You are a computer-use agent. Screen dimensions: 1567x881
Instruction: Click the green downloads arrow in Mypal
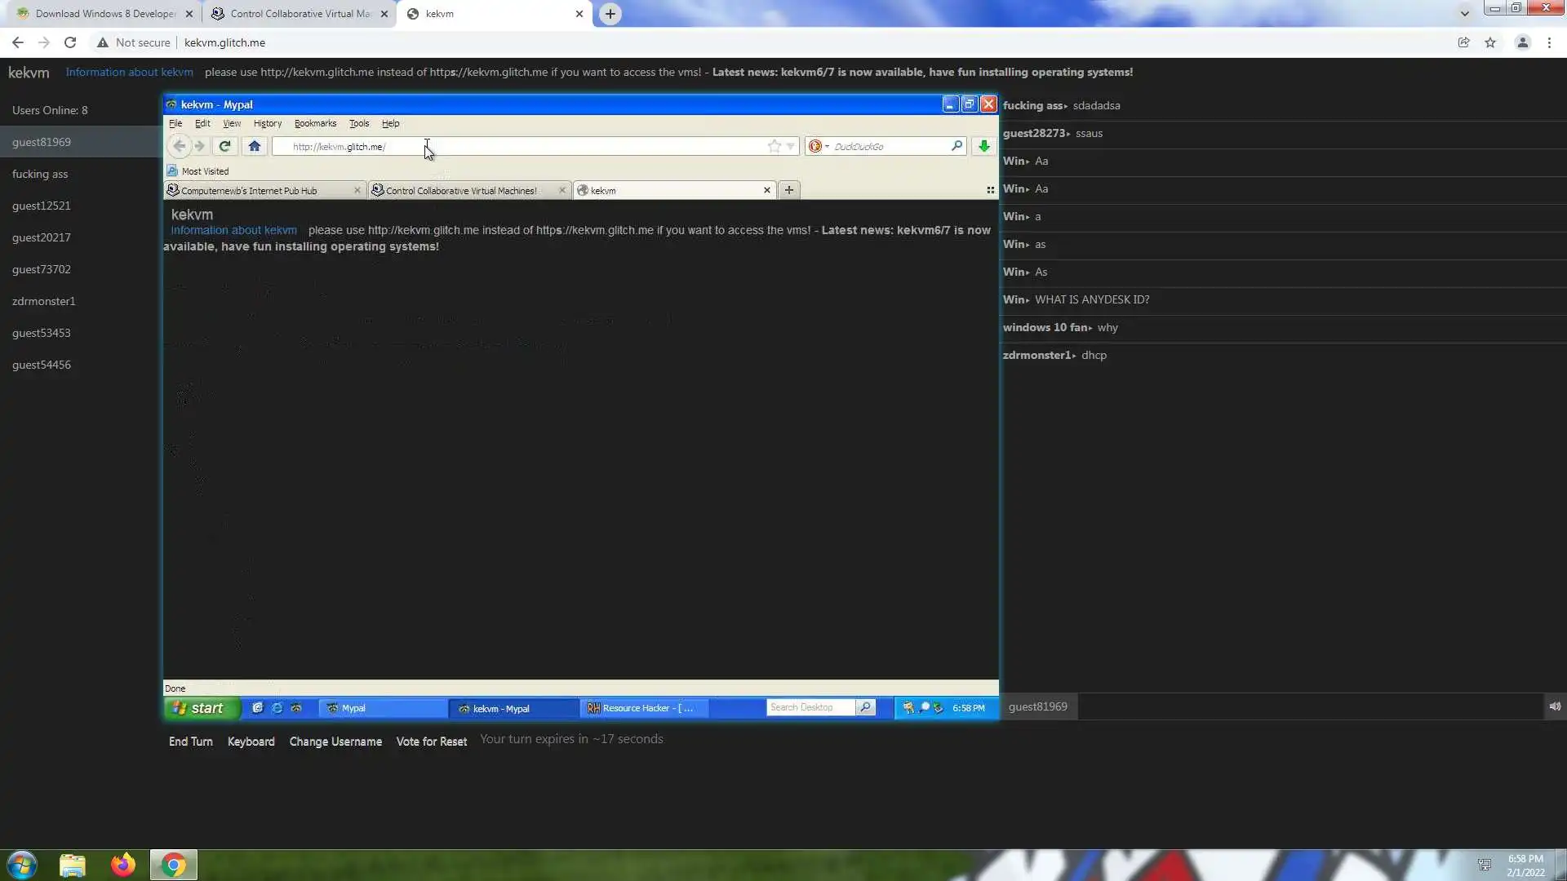click(983, 146)
